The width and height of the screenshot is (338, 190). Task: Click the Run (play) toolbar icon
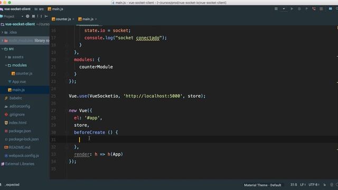point(292,9)
